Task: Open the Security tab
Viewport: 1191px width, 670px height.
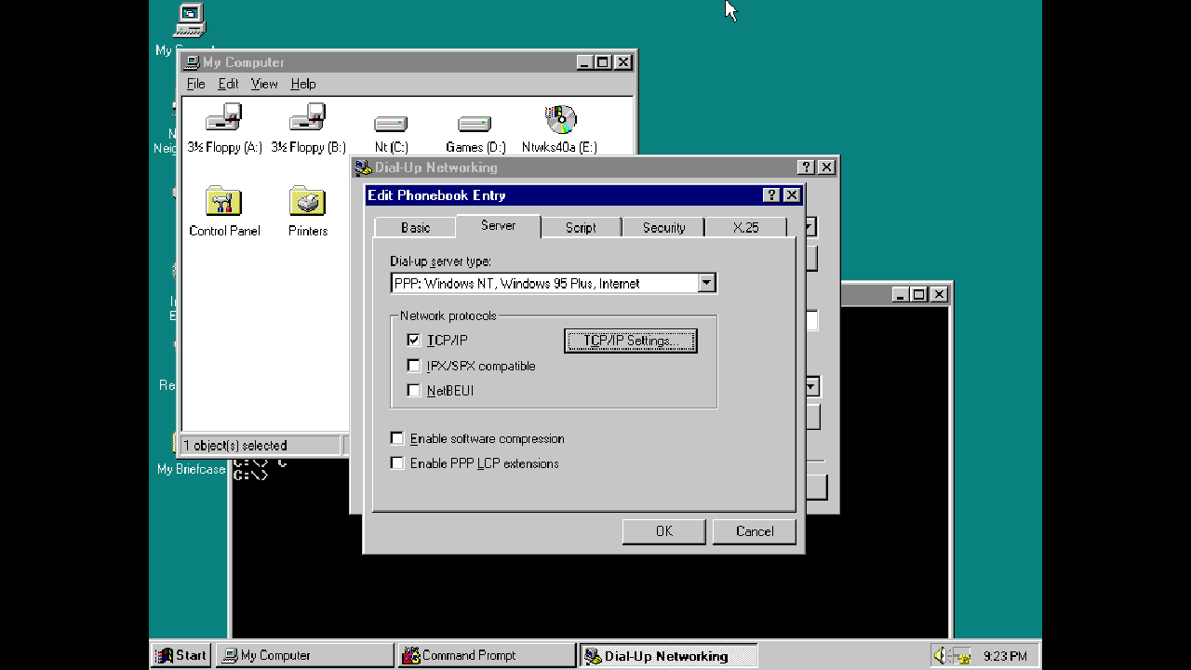Action: 663,227
